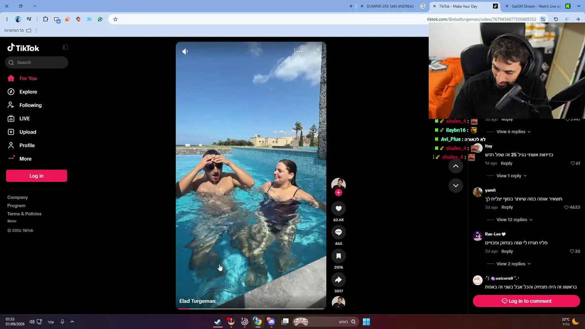585x329 pixels.
Task: Mute the video with the speaker icon
Action: point(185,52)
